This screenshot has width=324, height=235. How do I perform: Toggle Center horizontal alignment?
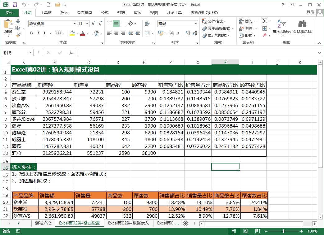pos(116,33)
